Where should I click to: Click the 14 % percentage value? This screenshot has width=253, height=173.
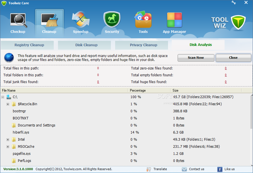point(134,132)
